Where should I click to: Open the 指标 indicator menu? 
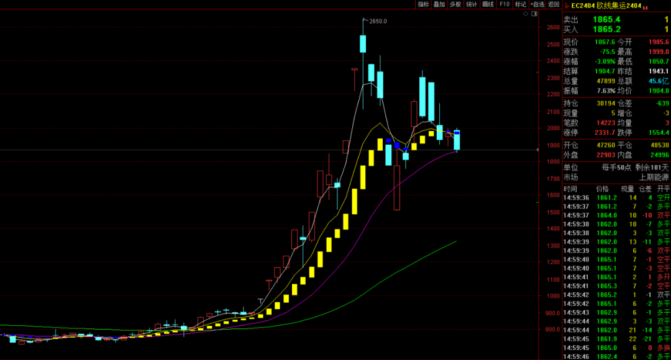[x=423, y=4]
